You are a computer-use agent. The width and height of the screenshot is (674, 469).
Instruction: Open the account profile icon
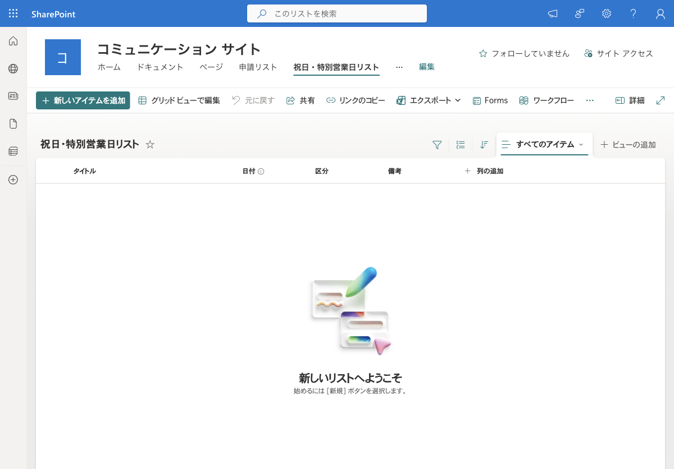click(x=661, y=13)
